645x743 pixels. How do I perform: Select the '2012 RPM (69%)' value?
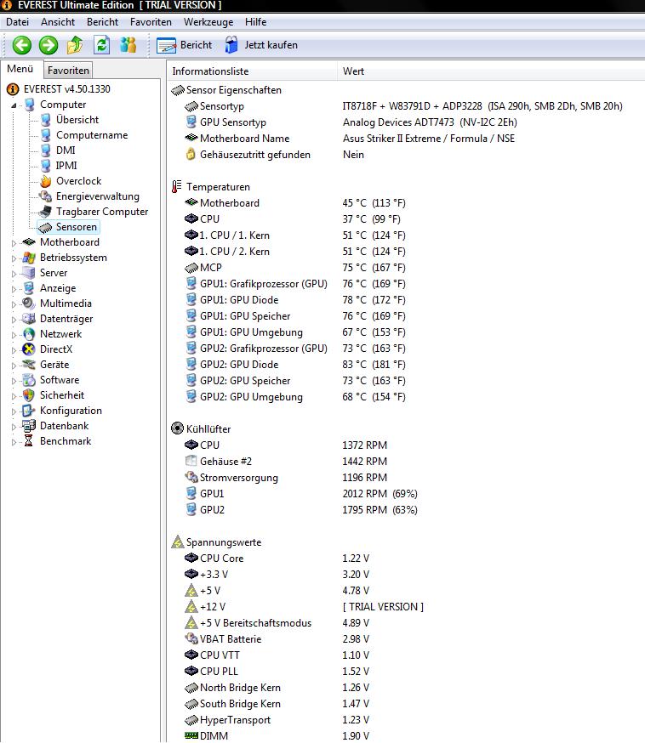pyautogui.click(x=380, y=494)
